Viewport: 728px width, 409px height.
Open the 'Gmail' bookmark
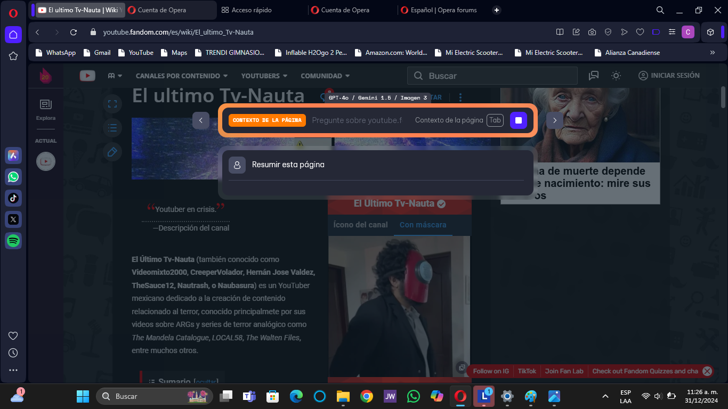click(x=96, y=53)
